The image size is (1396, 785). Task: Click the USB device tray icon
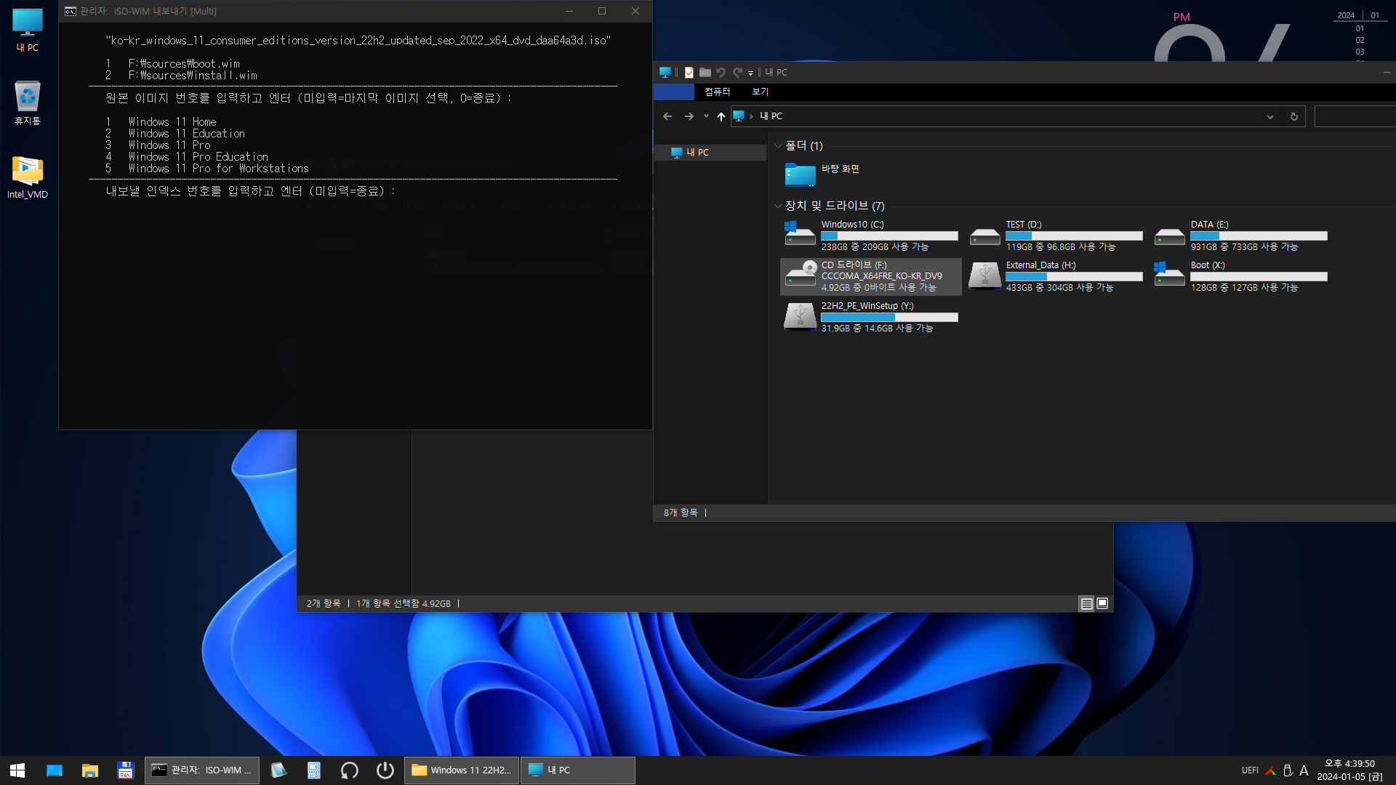(1288, 770)
